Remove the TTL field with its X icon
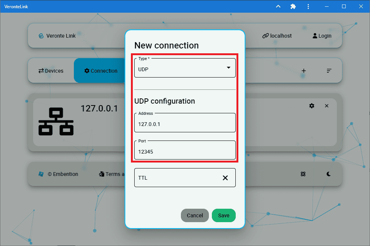The height and width of the screenshot is (246, 370). pos(225,178)
